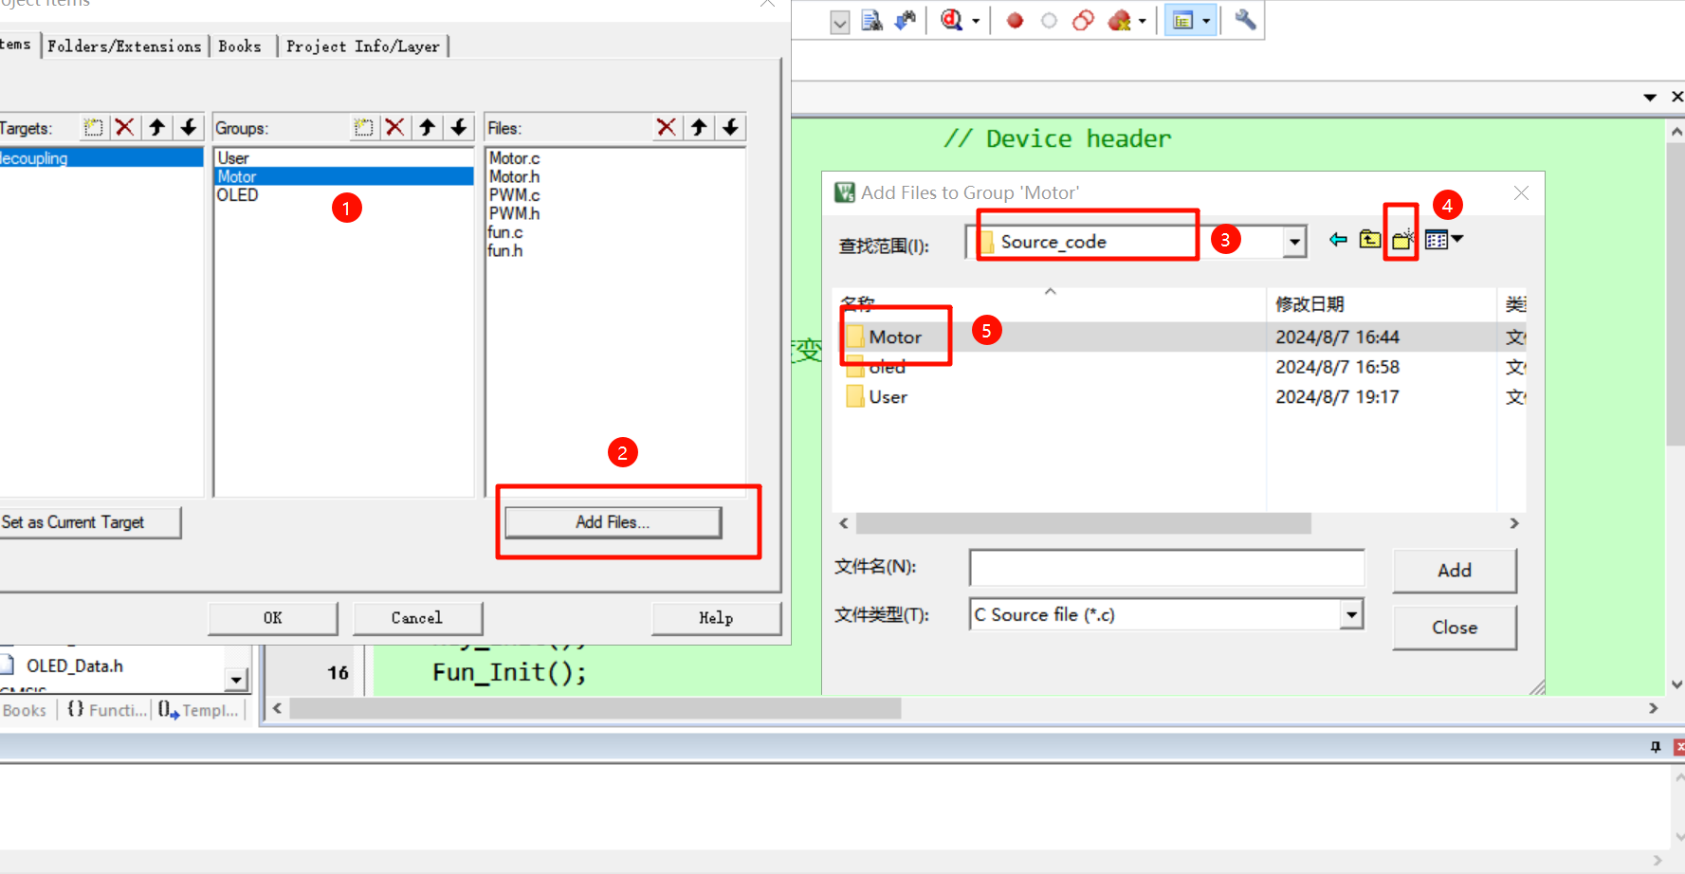Screen dimensions: 1685x874
Task: Go up one folder level in file dialog
Action: [1370, 240]
